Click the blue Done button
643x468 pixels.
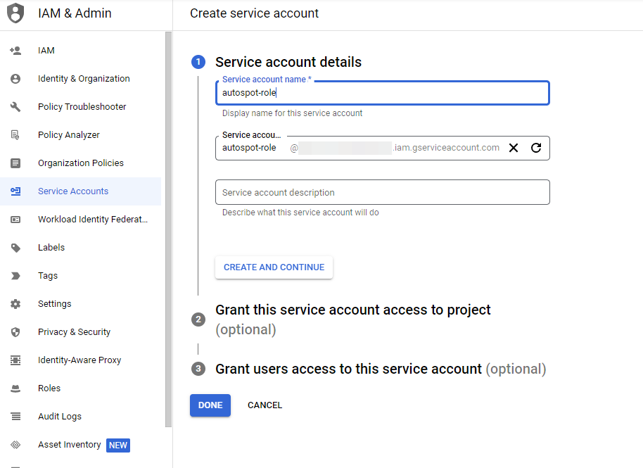pos(210,405)
